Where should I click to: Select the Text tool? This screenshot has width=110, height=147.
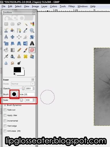coord(32,43)
